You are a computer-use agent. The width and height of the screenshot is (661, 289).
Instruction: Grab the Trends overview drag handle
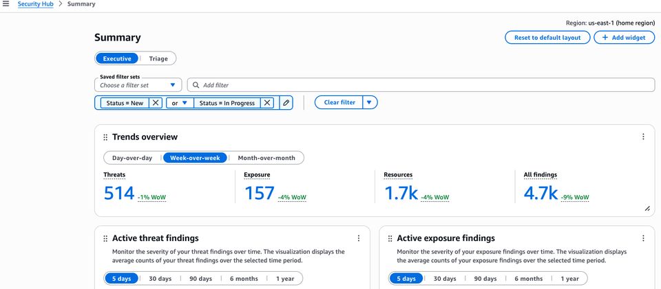click(x=105, y=137)
